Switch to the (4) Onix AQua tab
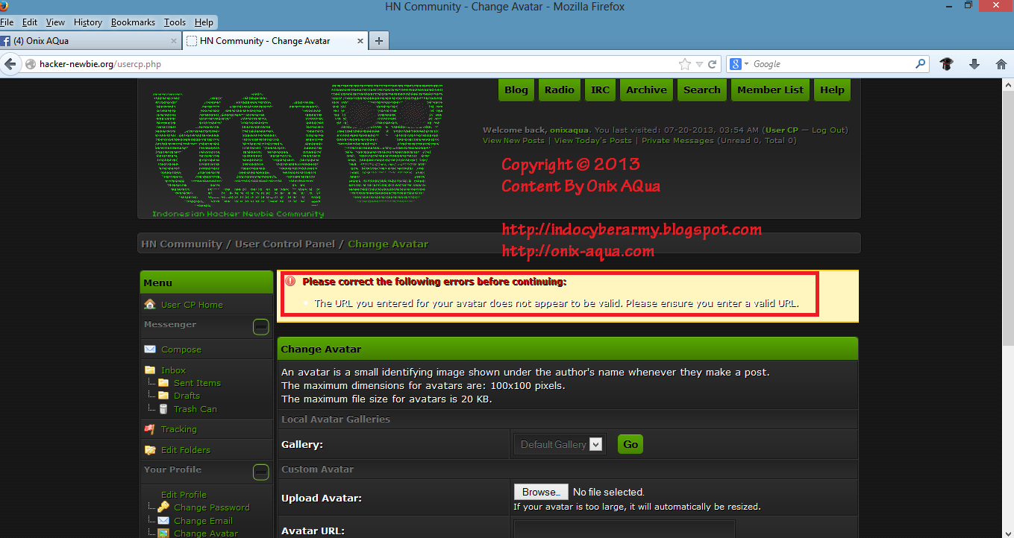 (x=90, y=41)
